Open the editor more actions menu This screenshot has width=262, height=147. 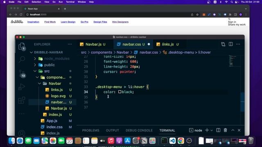238,44
